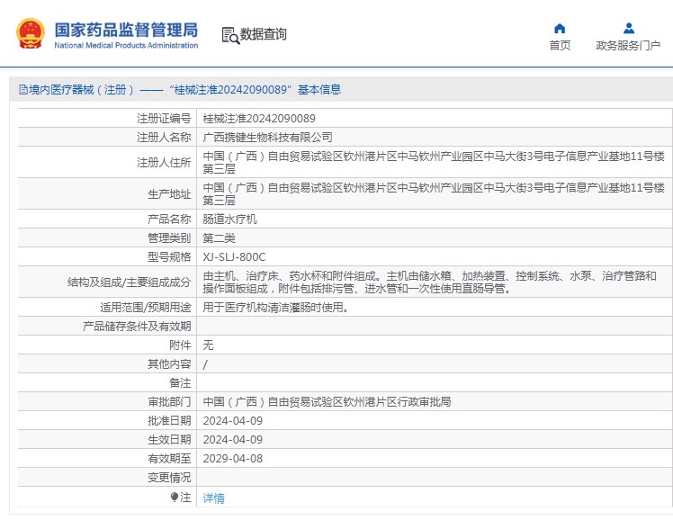Click product name 肠道水疗机 cell
This screenshot has height=520, width=673.
(230, 219)
